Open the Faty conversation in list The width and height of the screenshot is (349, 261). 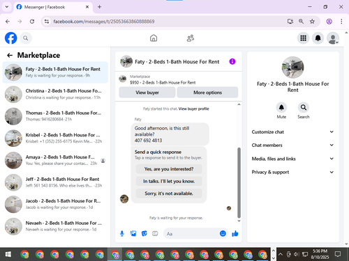[x=55, y=72]
